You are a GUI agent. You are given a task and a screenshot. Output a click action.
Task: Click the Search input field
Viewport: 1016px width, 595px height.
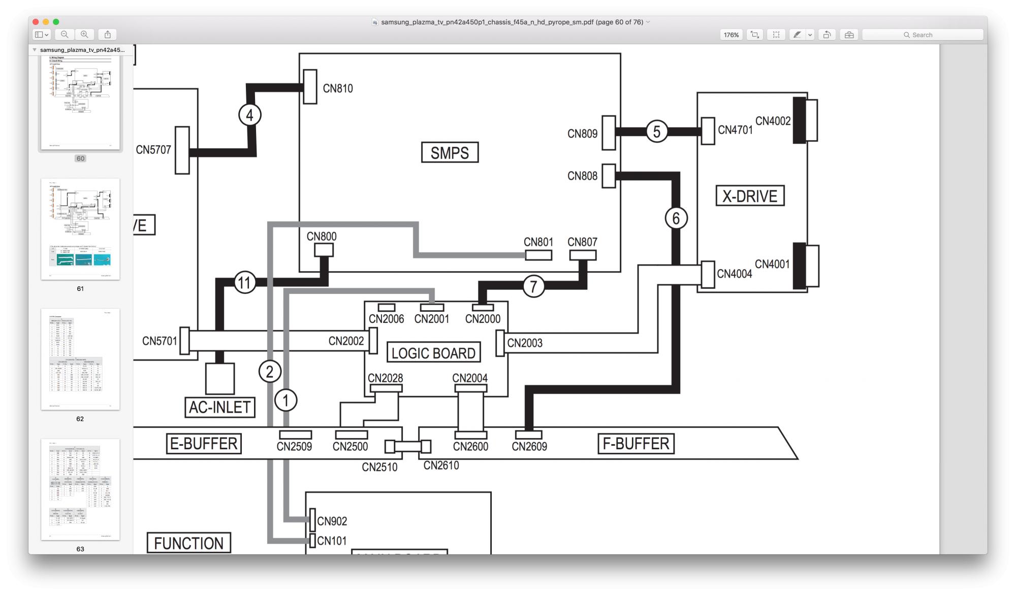[x=923, y=35]
